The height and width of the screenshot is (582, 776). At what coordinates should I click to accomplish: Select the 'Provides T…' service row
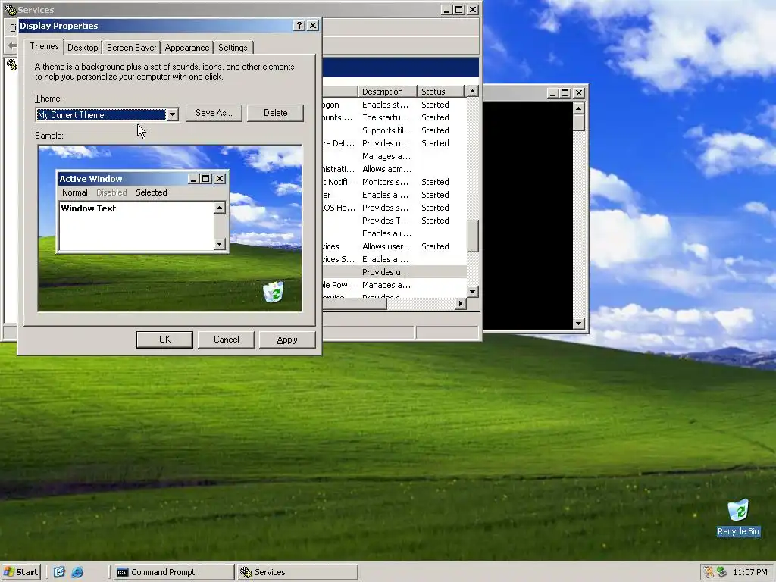(394, 221)
